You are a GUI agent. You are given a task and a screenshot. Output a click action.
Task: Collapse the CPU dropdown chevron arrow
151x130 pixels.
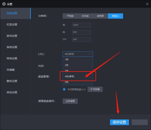89,54
